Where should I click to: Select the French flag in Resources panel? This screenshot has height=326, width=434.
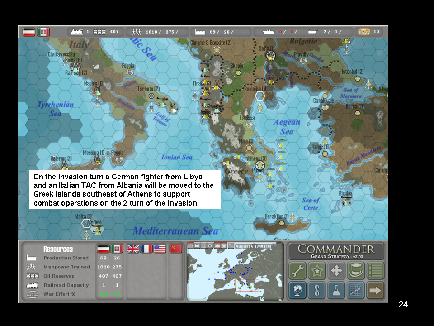click(x=146, y=249)
